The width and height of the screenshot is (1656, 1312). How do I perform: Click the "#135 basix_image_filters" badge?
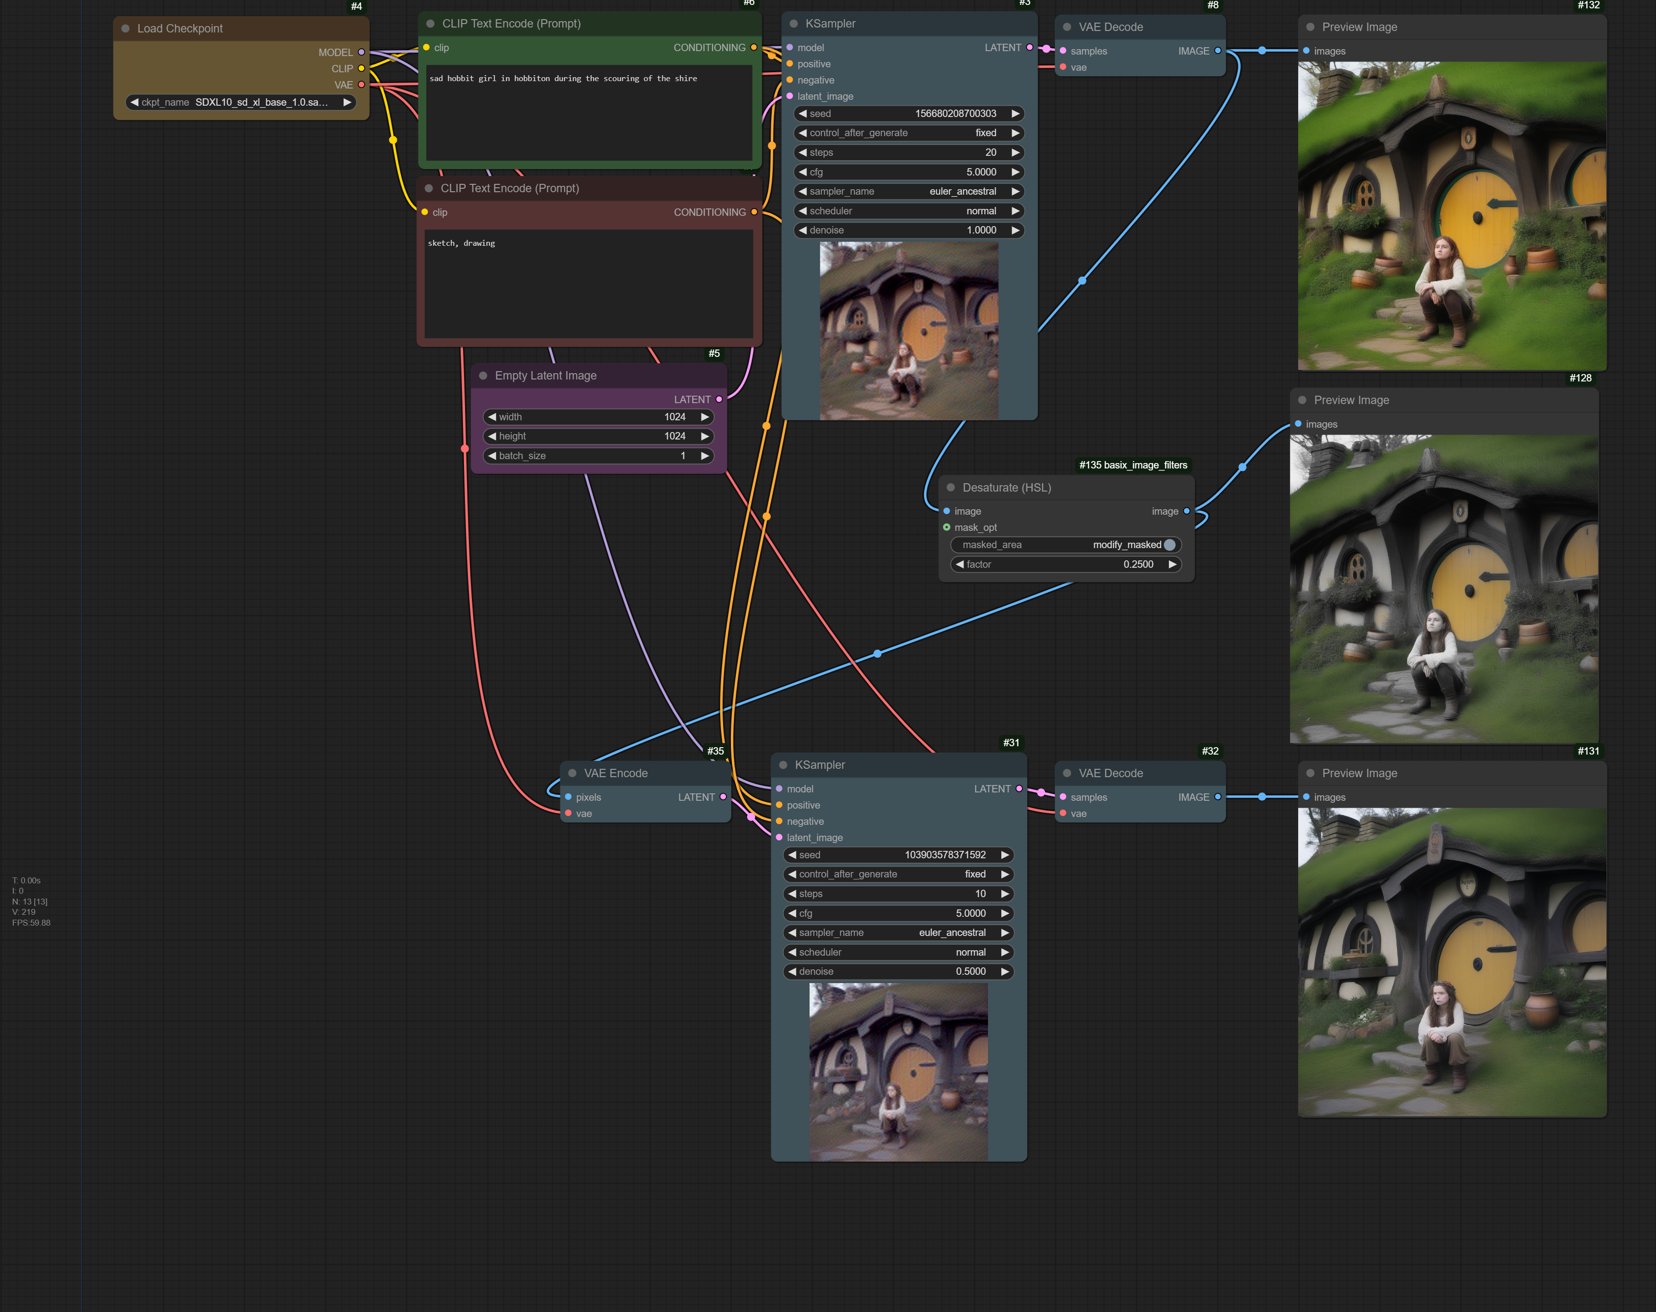click(x=1133, y=465)
